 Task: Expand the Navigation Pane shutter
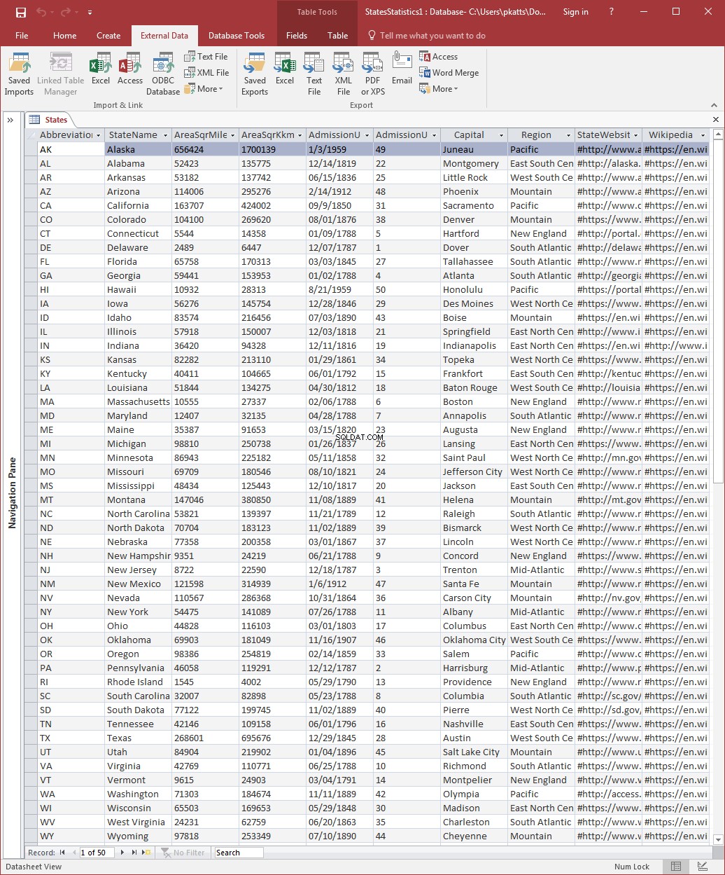click(x=10, y=120)
